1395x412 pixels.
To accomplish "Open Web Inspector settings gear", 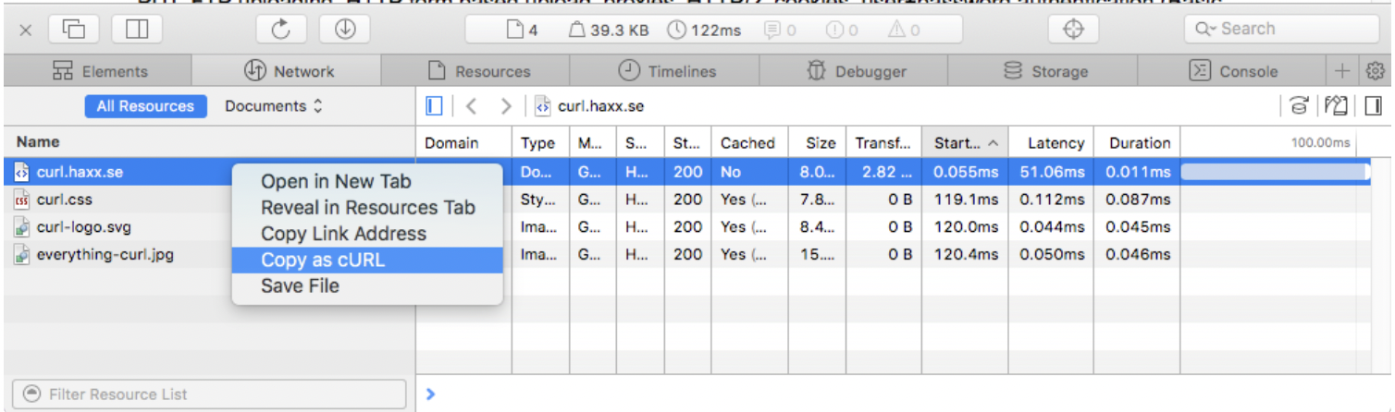I will (x=1375, y=71).
